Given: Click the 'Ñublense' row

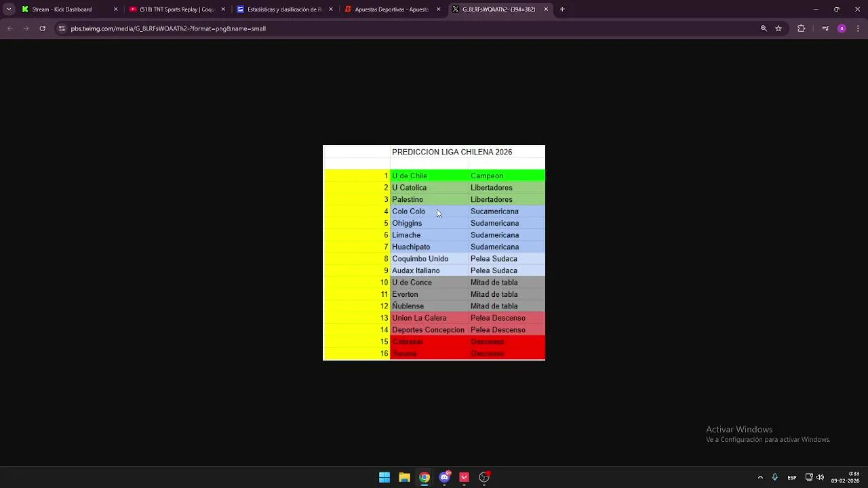Looking at the screenshot, I should [434, 306].
